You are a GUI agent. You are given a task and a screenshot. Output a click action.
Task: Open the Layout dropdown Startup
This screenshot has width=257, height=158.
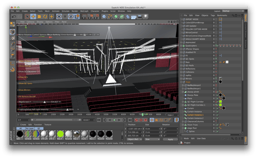[233, 11]
